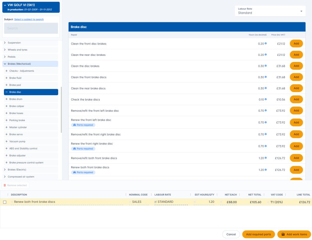Screen dimensions: 312x240
Task: Collapse the Brakes (Mechanical) category
Action: point(5,64)
